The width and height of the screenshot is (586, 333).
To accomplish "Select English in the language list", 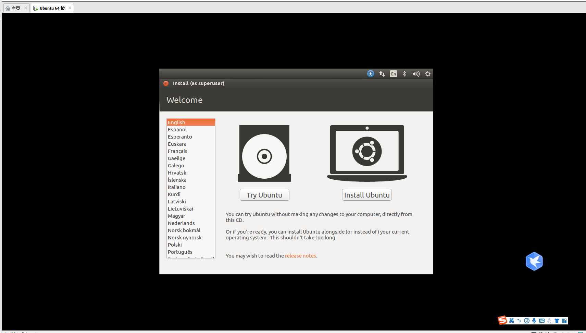I will [191, 122].
